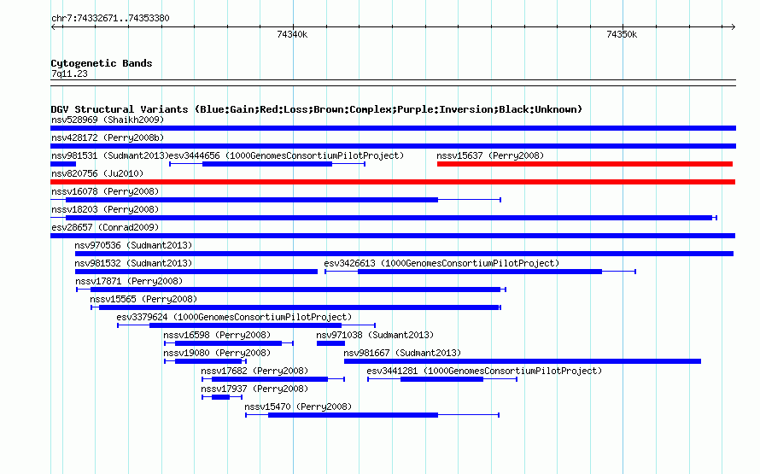Click the nssv16078 (Perry2008) gain bar
Viewport: 760px width, 474px height.
click(x=276, y=200)
